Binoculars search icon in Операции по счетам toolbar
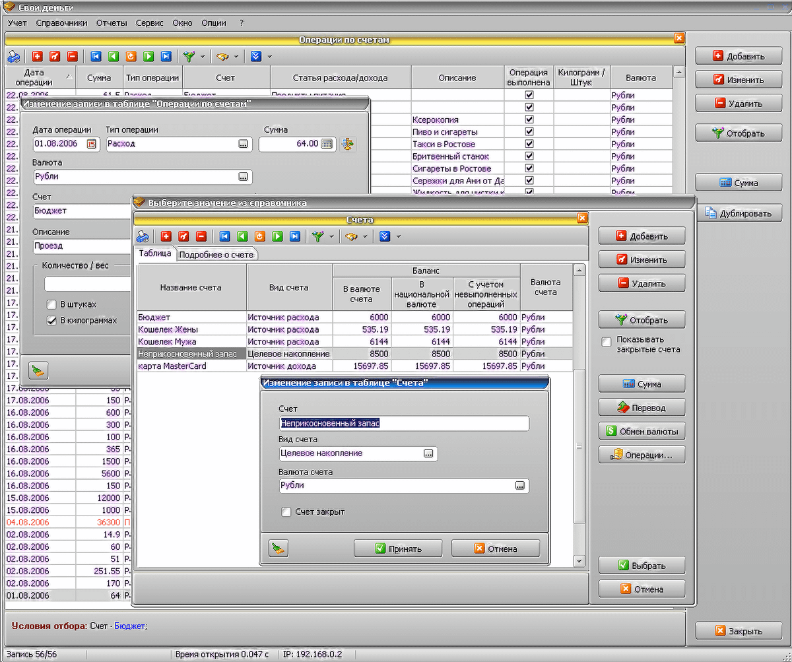The height and width of the screenshot is (662, 792). (222, 57)
